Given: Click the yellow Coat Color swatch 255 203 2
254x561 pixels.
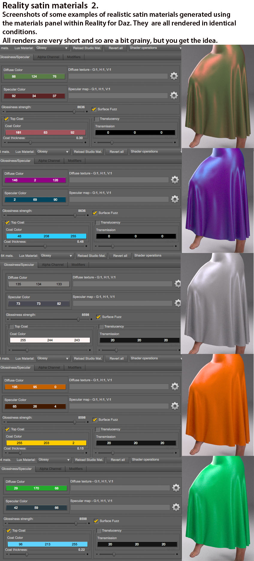Looking at the screenshot, I should 46,443.
